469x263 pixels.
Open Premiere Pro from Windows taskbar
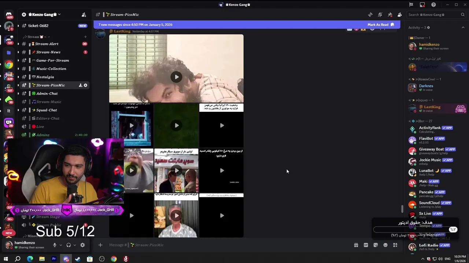coord(54,259)
